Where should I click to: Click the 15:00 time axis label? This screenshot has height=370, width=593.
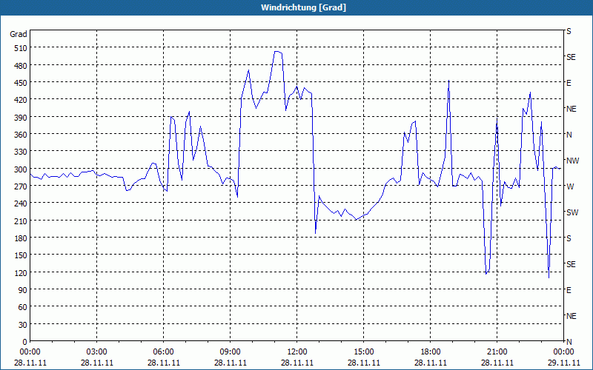pos(364,352)
